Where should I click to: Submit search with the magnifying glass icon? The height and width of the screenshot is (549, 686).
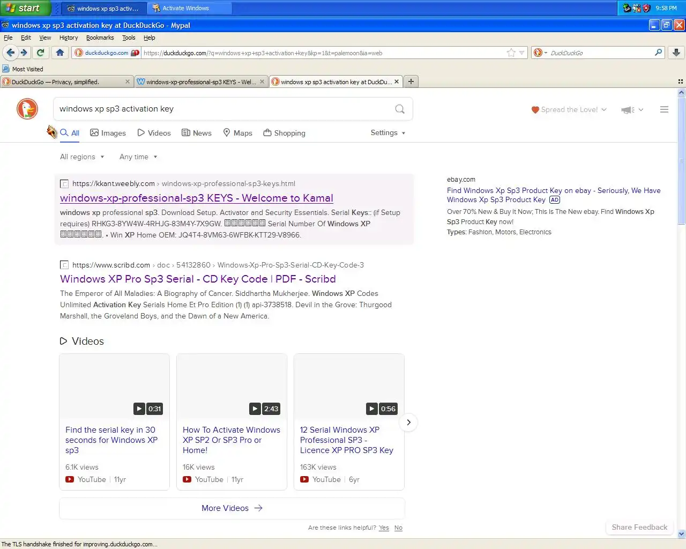point(400,109)
